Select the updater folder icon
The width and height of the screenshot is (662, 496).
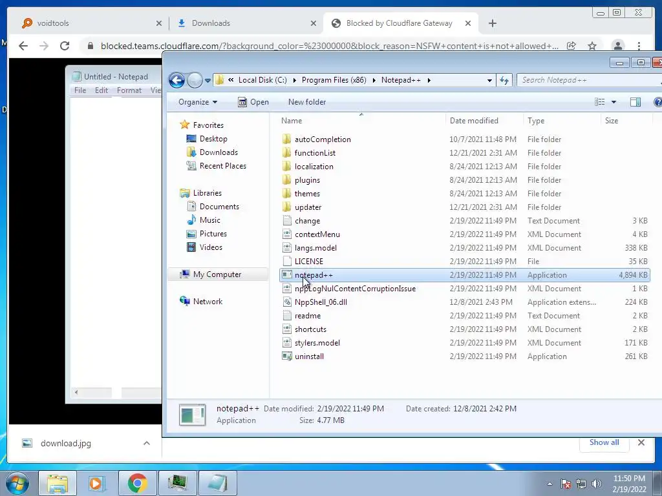click(286, 207)
